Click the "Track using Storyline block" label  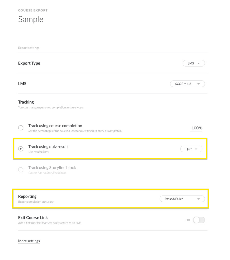pos(52,168)
